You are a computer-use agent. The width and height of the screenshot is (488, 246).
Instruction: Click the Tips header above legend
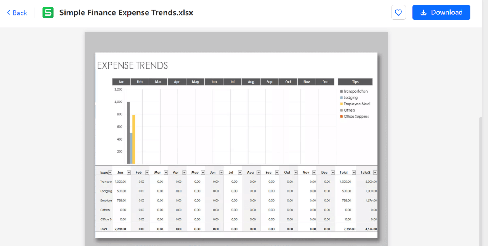[x=355, y=82]
